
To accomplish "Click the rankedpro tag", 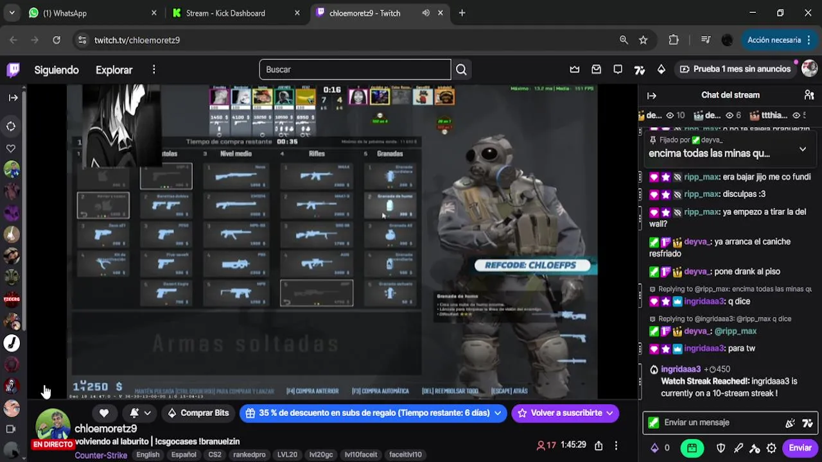I will click(x=249, y=455).
